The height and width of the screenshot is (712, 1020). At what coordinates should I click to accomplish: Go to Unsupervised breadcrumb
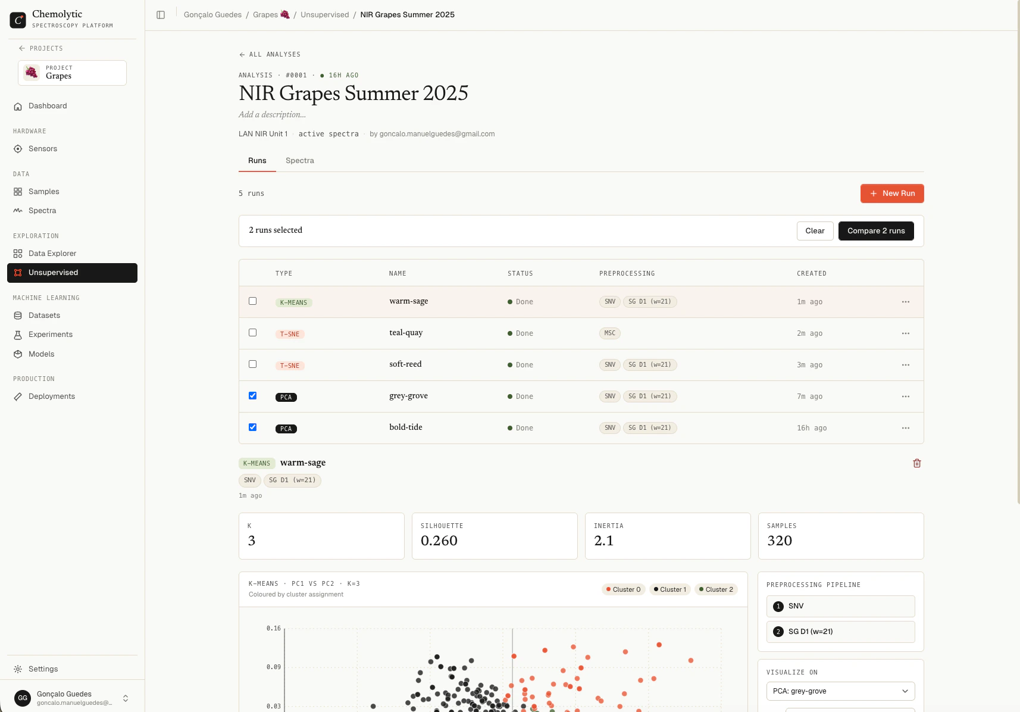325,15
